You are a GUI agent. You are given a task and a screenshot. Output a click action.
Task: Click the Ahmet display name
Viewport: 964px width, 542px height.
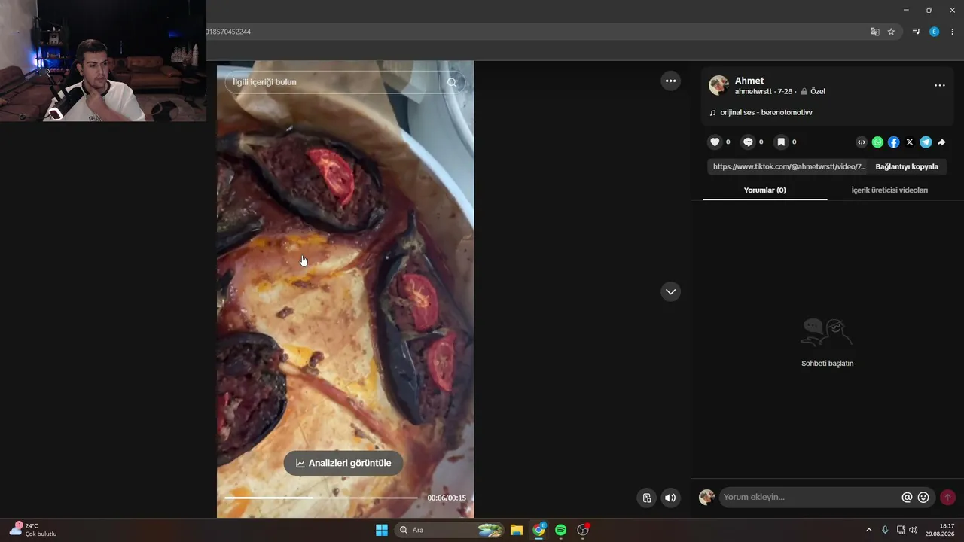tap(749, 81)
